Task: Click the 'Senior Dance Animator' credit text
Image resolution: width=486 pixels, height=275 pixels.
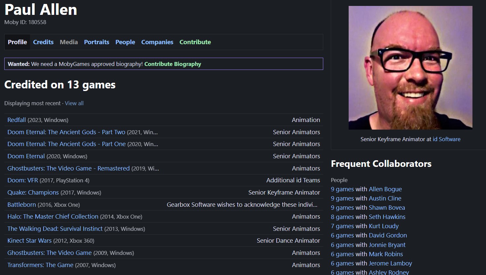Action: (288, 241)
